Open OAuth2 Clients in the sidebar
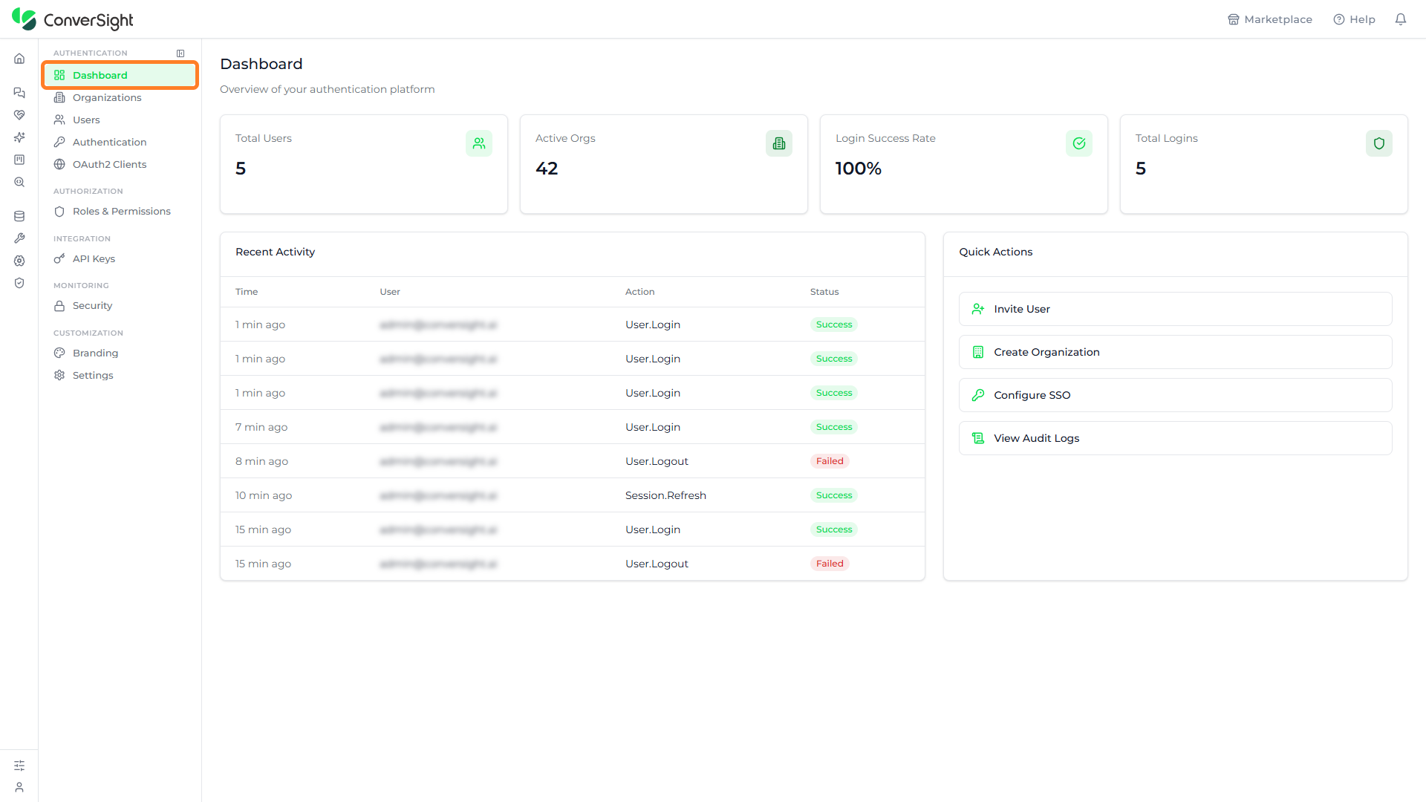1426x802 pixels. click(x=120, y=164)
